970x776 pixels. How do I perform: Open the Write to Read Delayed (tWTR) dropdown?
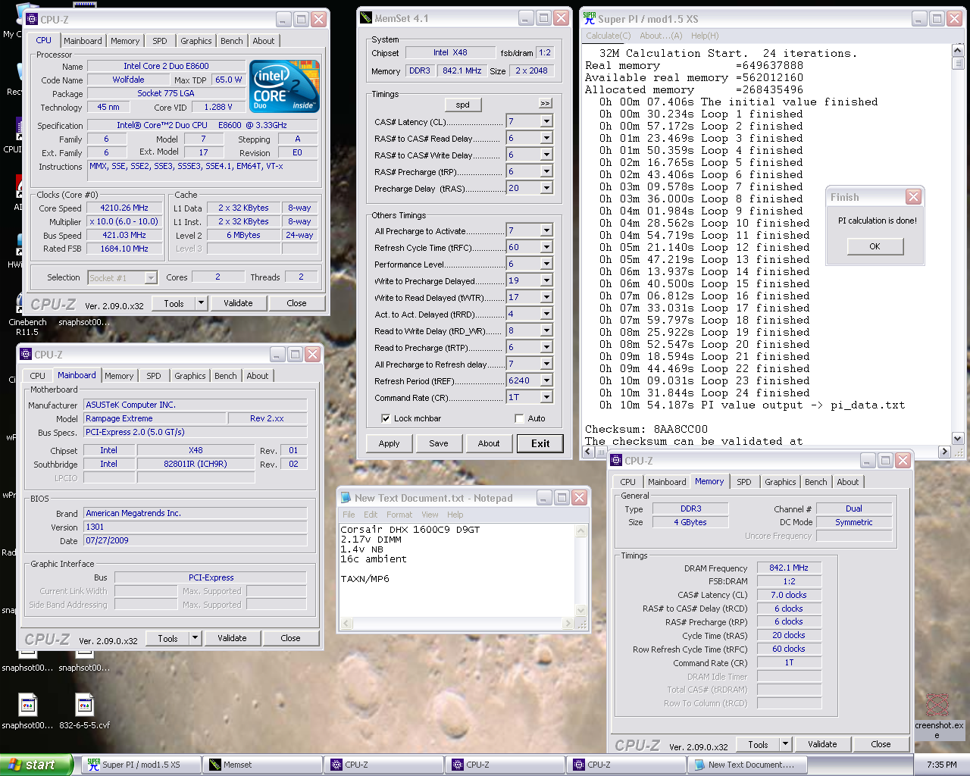[546, 297]
